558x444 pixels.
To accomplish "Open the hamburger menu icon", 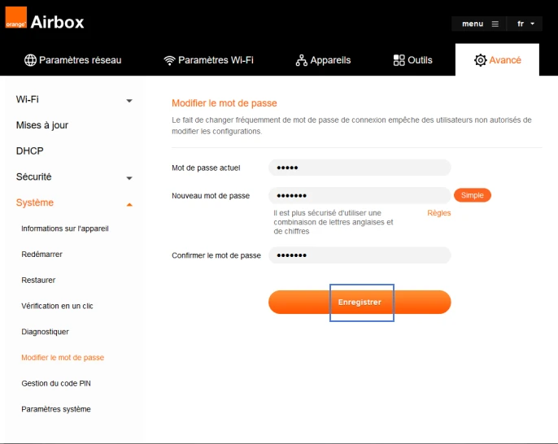I will pyautogui.click(x=495, y=24).
